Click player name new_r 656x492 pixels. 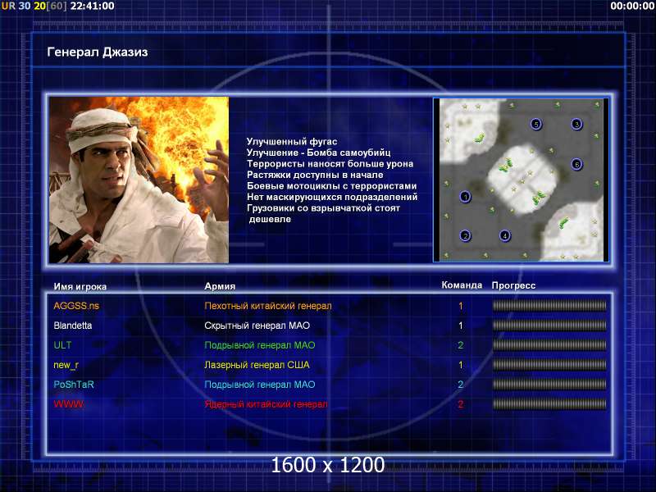[x=66, y=365]
